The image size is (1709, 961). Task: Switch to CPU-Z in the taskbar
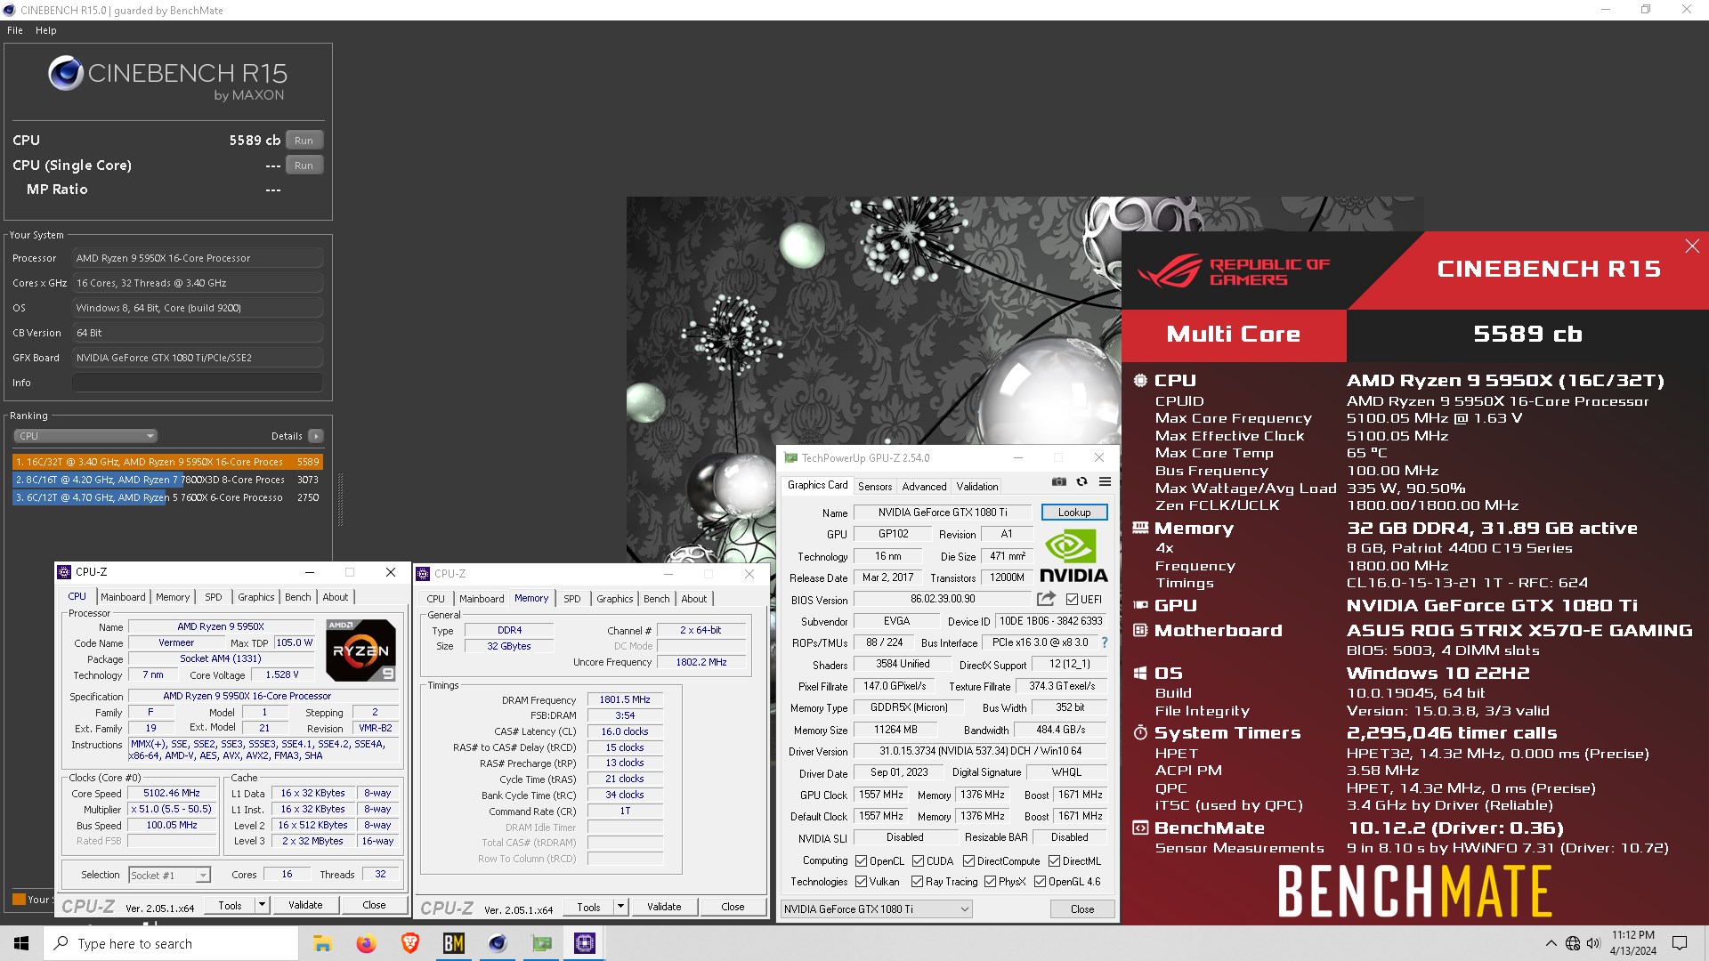click(x=585, y=943)
